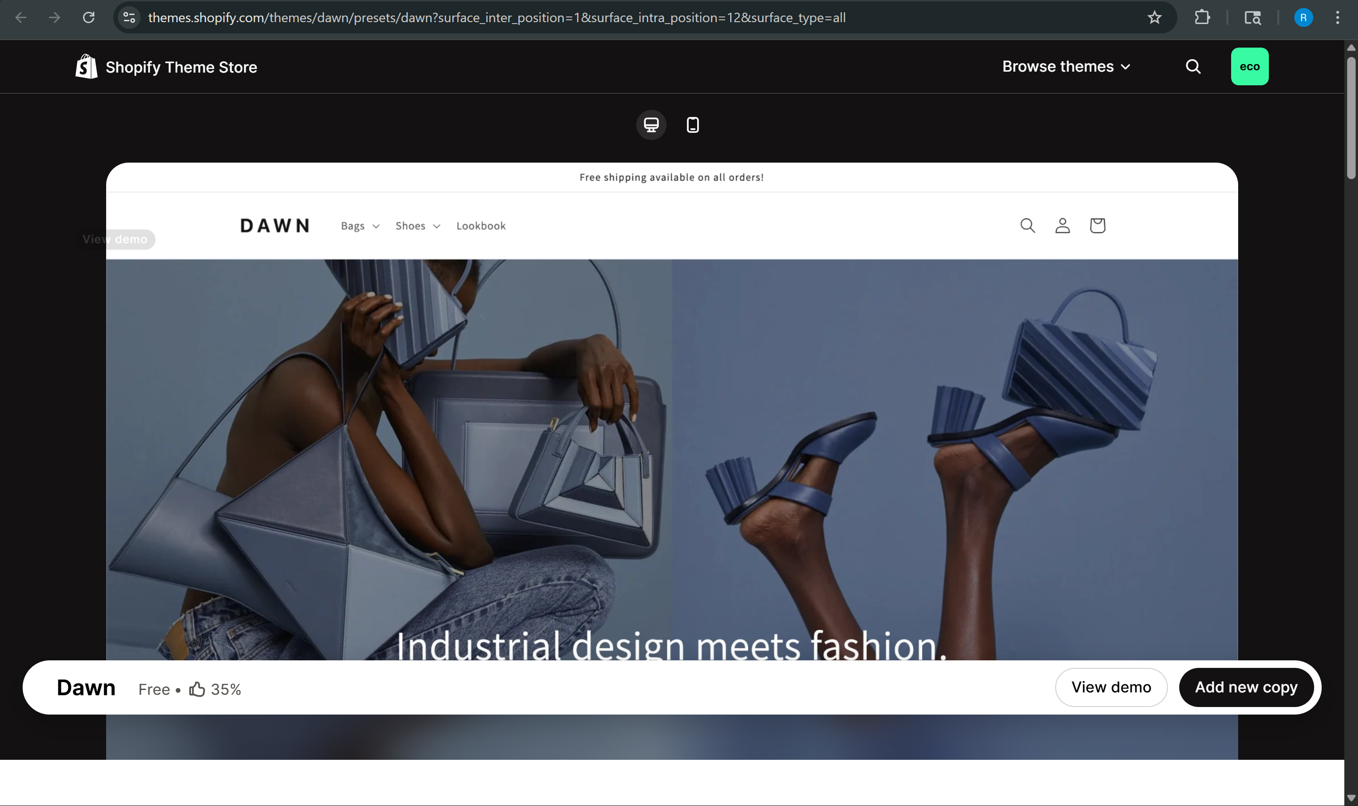Click the account icon in the Dawn demo

click(x=1062, y=225)
